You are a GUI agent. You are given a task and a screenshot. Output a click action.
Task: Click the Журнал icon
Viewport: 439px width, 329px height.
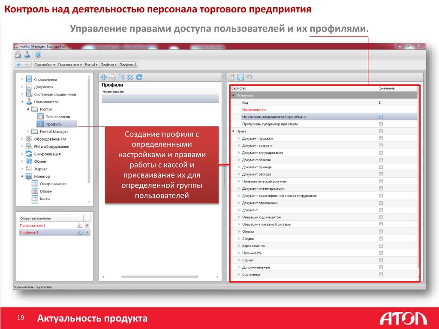[x=29, y=168]
